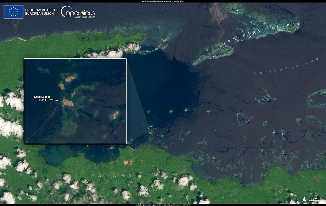Viewport: 326px width, 206px height.
Task: Click the image title caption at top
Action: [x=163, y=1]
